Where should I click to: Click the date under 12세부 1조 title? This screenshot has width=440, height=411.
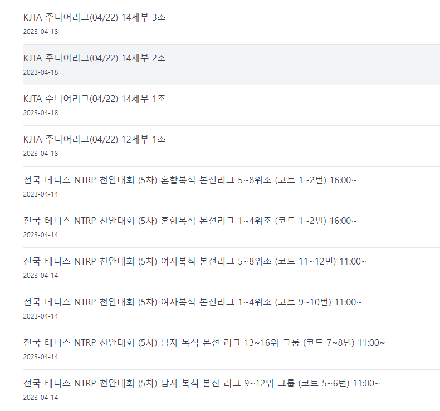[x=41, y=154]
